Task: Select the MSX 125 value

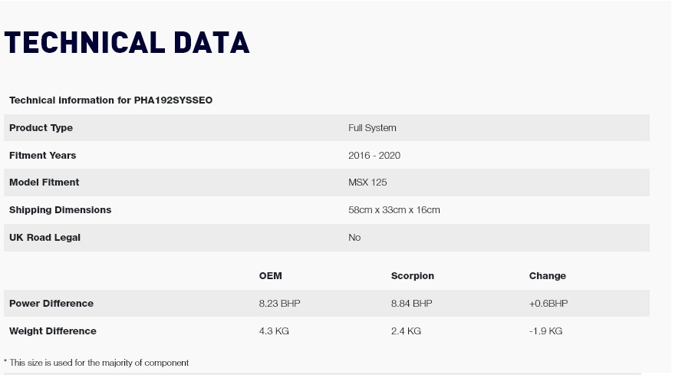Action: tap(367, 183)
